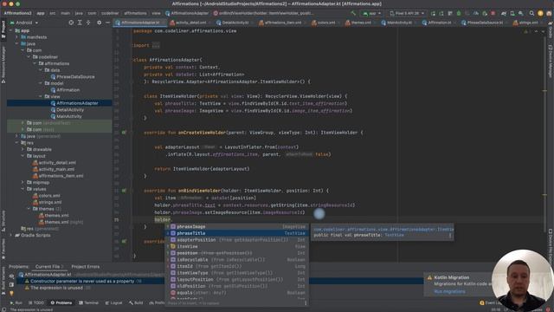Screen dimensions: 554x312
Task: Select DetailActivity in project tree
Action: pyautogui.click(x=70, y=110)
